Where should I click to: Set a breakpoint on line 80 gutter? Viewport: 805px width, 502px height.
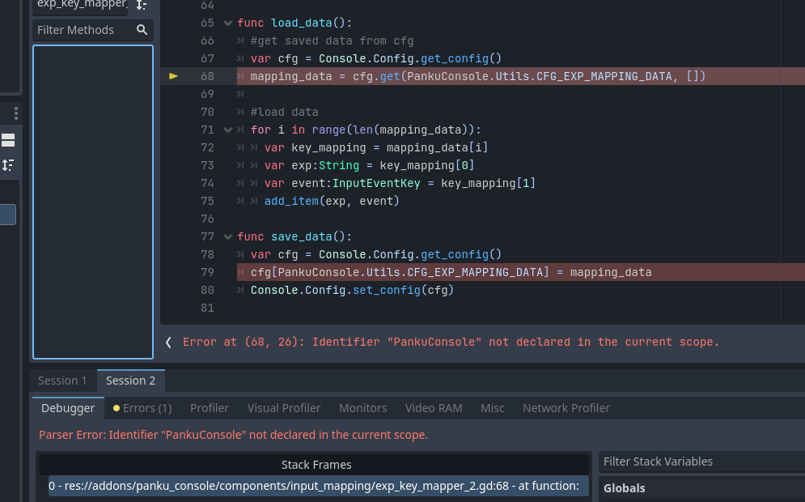point(173,290)
